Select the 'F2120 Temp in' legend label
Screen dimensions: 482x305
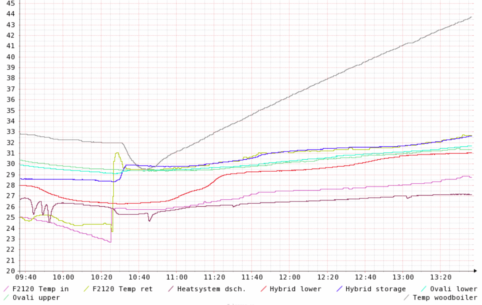pyautogui.click(x=40, y=289)
